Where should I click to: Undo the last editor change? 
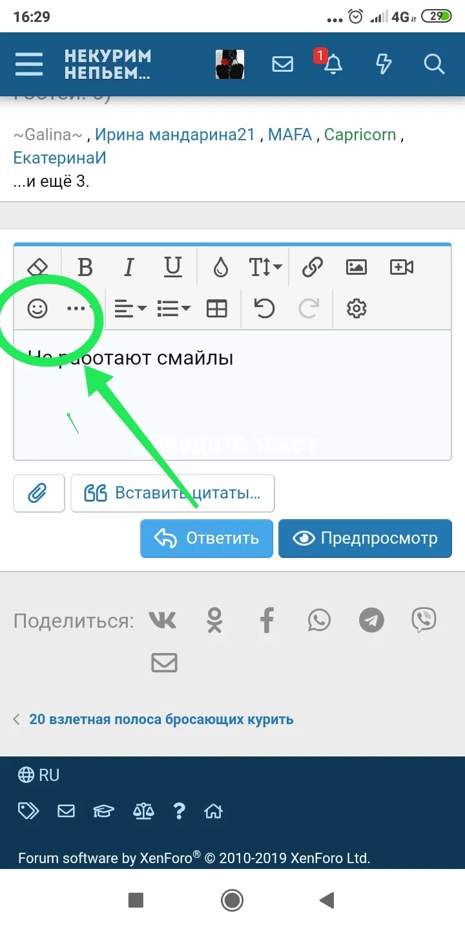click(x=265, y=308)
